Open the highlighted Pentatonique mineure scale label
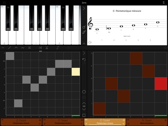Screen dimensions: 168x126 tap(105, 123)
